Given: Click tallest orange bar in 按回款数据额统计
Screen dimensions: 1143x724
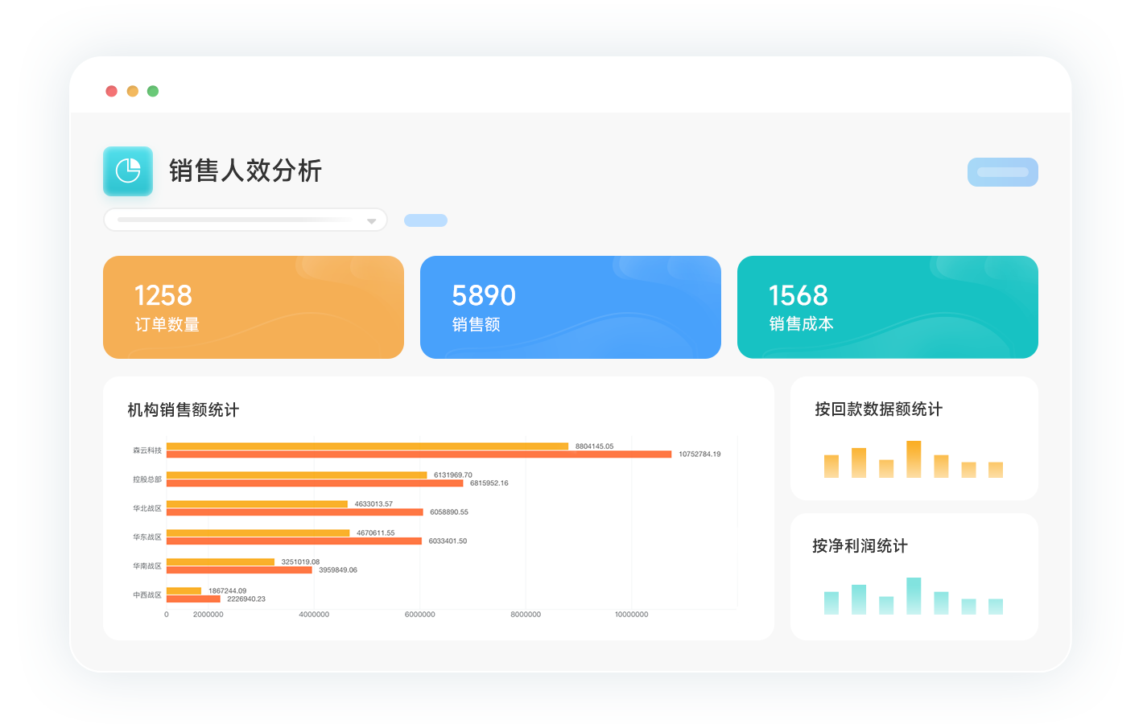Looking at the screenshot, I should [x=914, y=459].
